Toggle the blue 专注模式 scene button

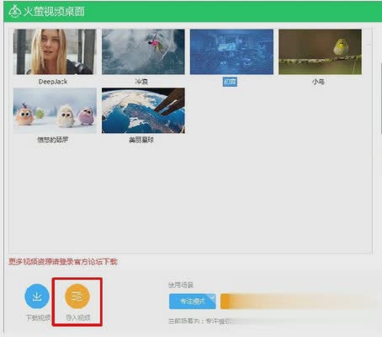193,302
